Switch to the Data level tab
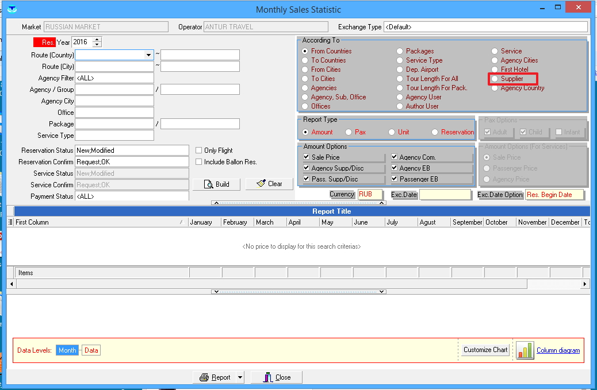597x390 pixels. click(x=91, y=350)
